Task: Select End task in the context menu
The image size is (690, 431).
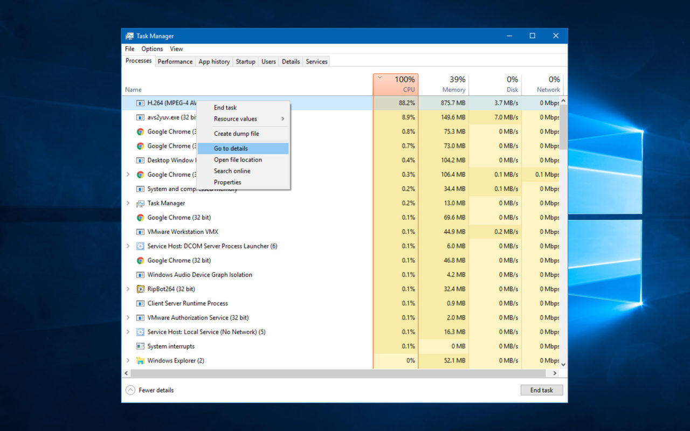Action: 243,108
